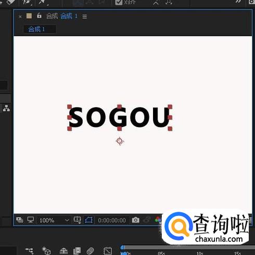The width and height of the screenshot is (255, 255).
Task: Click the 05s mark on time ruler
Action: point(161,253)
